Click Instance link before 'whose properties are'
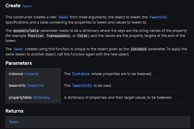194x129 pixels. coord(81,74)
